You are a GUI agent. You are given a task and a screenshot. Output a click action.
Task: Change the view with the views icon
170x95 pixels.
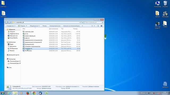point(92,26)
